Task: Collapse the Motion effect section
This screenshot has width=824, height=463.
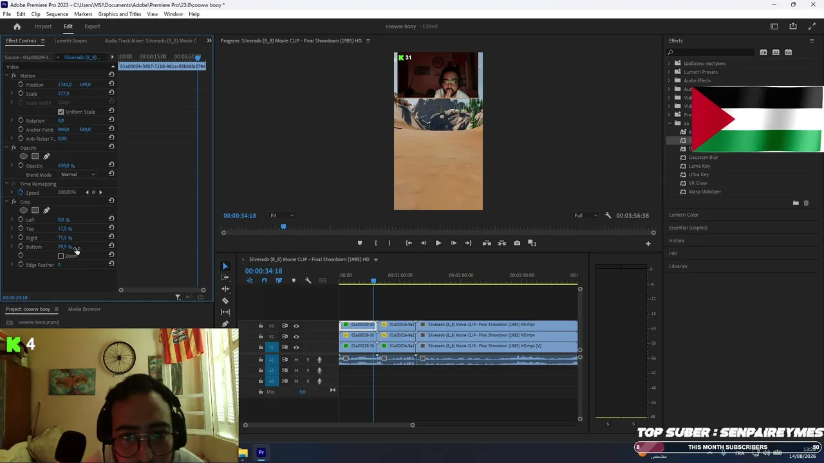Action: (x=6, y=76)
